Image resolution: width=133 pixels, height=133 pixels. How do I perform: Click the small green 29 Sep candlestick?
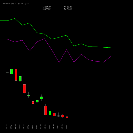point(29,95)
